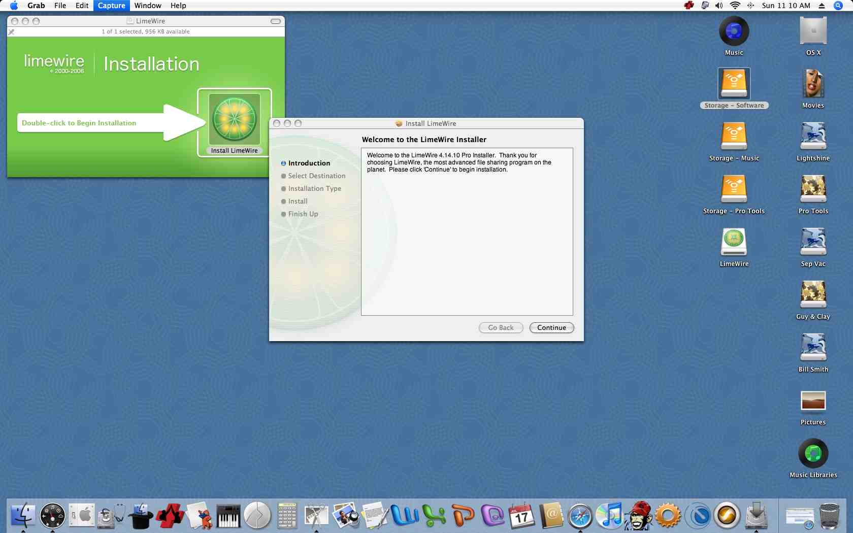
Task: Open the AirPort Wi-Fi status menu
Action: (x=735, y=6)
